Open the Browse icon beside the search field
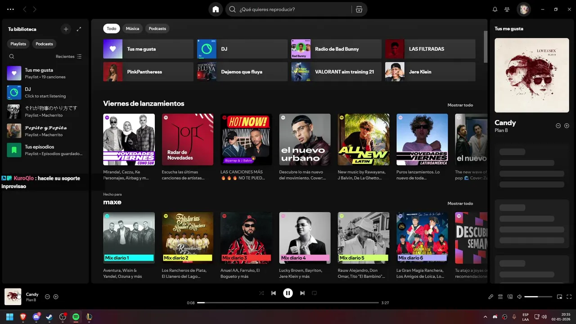Screen dimensions: 576x324 coord(359,9)
